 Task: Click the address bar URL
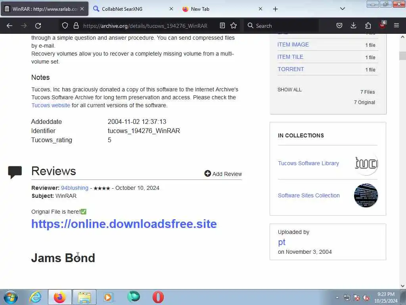click(145, 26)
